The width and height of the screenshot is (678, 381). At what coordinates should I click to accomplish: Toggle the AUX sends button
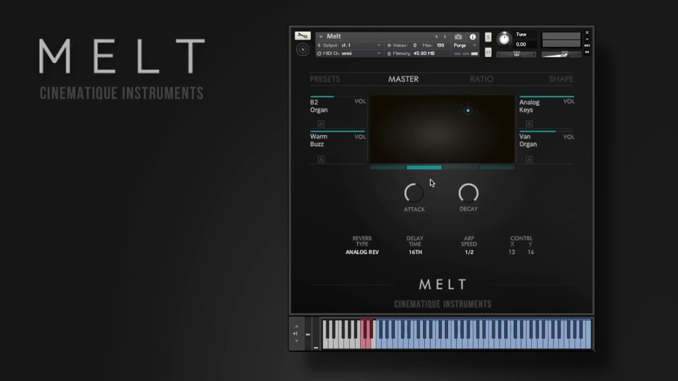pyautogui.click(x=587, y=46)
